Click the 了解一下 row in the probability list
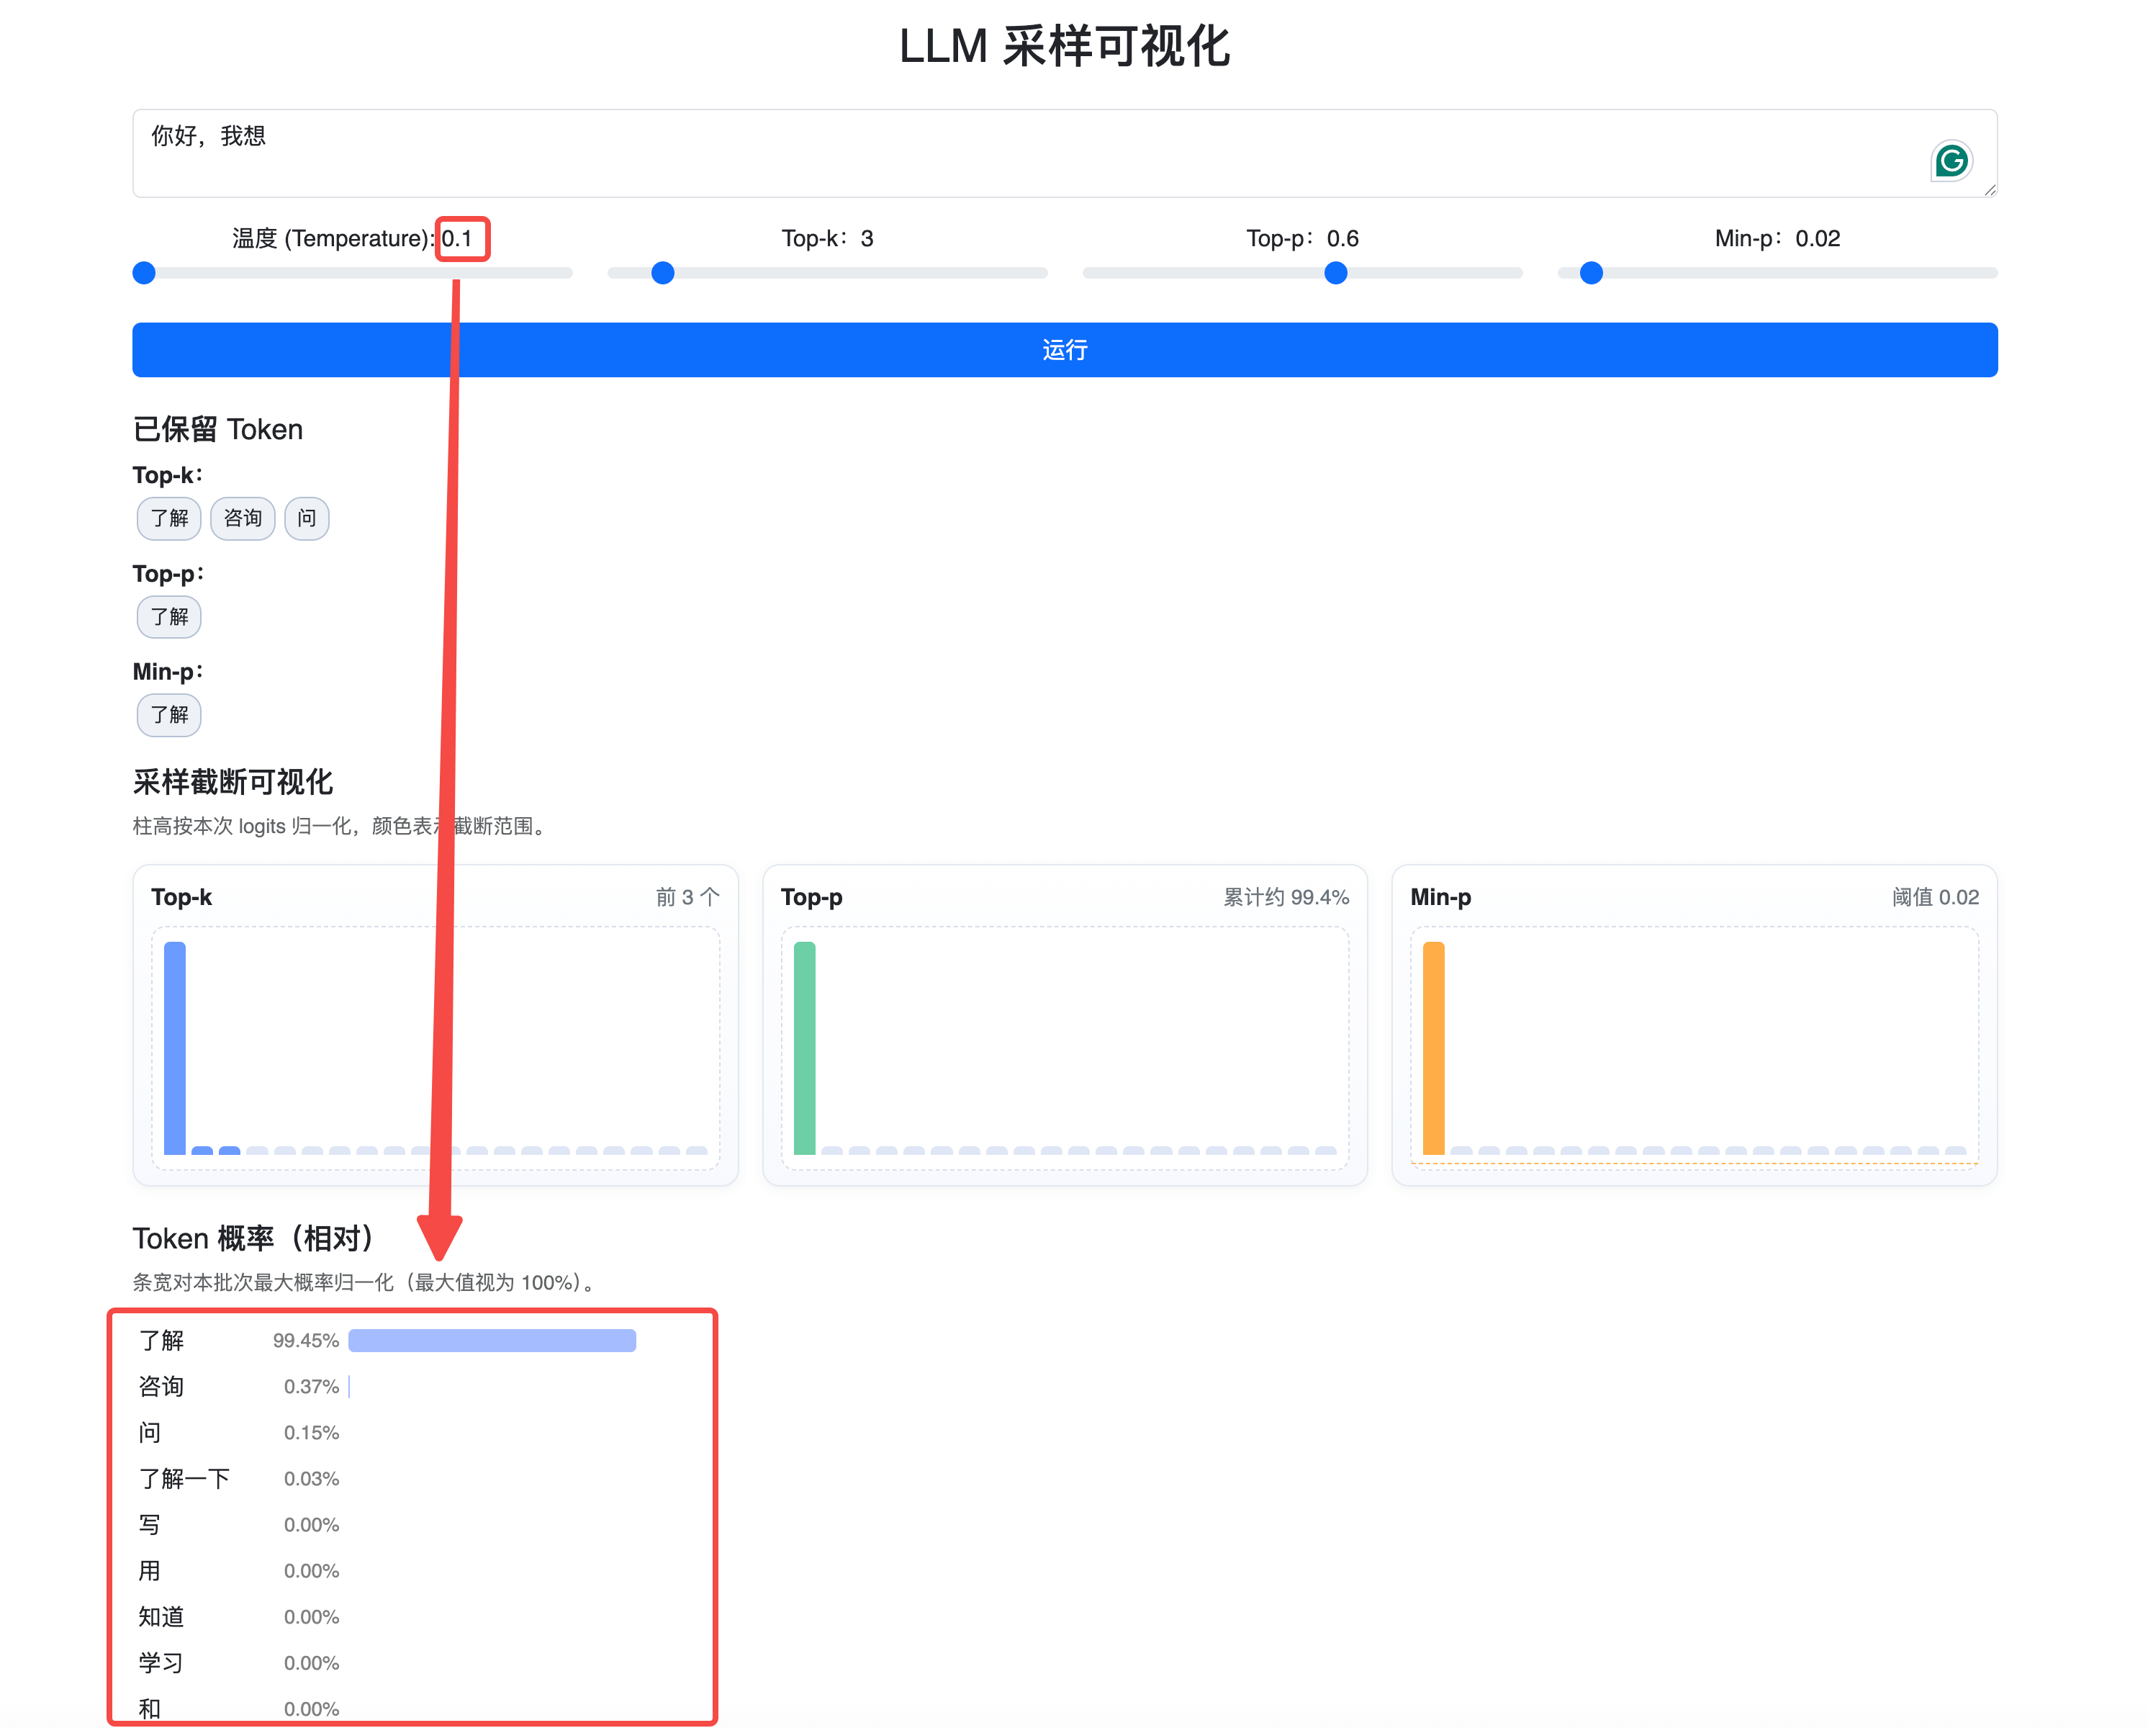The width and height of the screenshot is (2148, 1728). tap(184, 1478)
